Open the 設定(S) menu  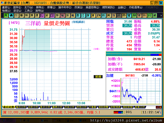pos(17,11)
